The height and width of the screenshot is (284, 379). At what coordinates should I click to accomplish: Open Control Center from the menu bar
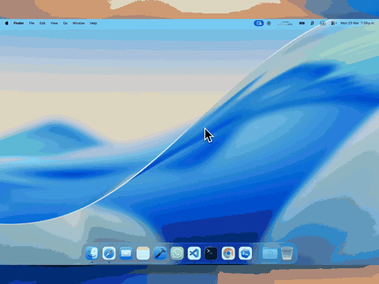pyautogui.click(x=333, y=23)
